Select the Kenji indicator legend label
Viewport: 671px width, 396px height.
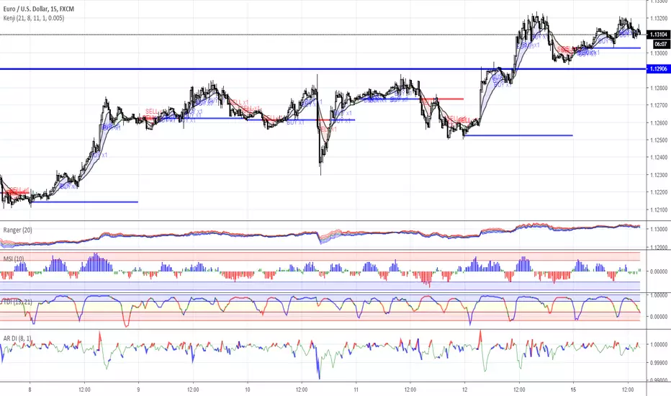coord(34,18)
